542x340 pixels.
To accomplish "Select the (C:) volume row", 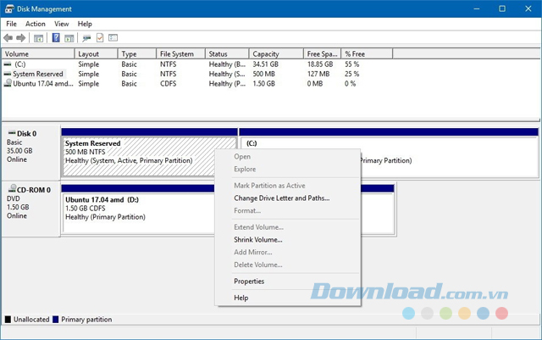I will pos(197,64).
